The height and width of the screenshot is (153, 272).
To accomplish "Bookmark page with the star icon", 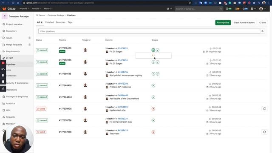I will 190,3.
